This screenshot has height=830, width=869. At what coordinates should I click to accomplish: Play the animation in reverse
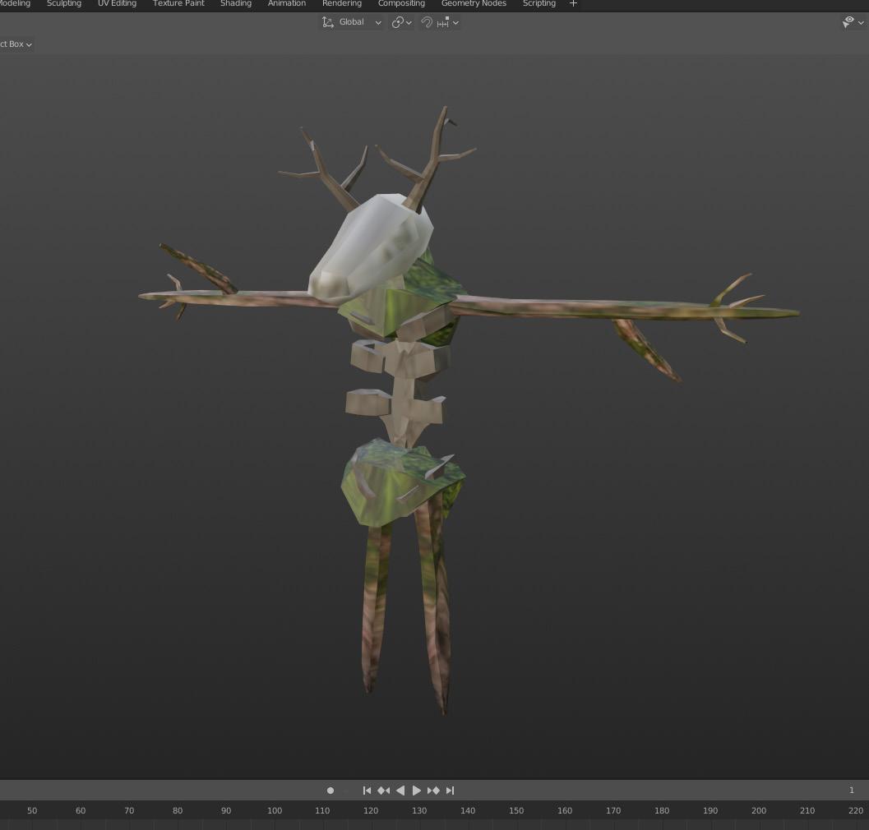[400, 791]
